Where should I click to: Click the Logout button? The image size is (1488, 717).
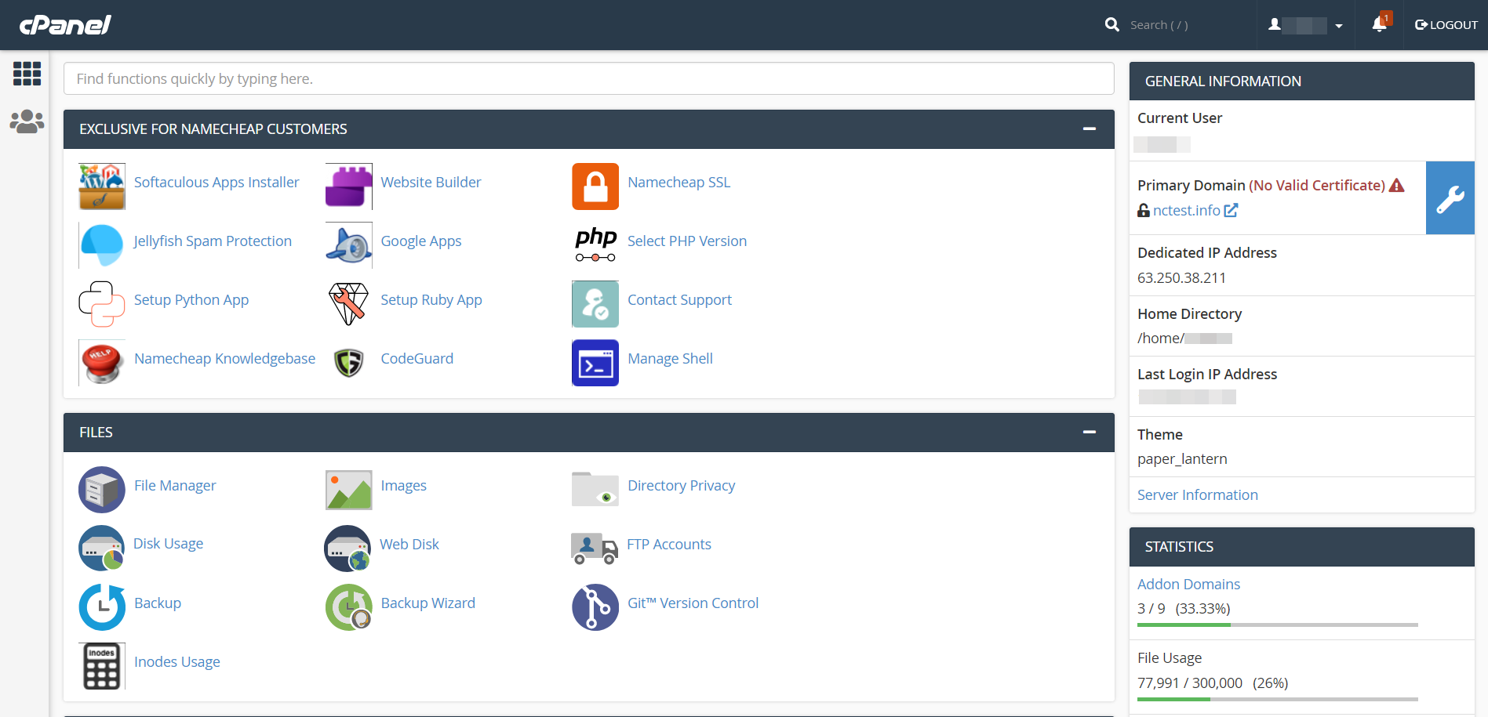[x=1446, y=25]
